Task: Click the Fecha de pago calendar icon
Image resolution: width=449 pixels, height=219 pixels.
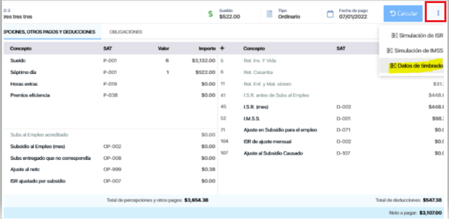Action: pyautogui.click(x=330, y=14)
